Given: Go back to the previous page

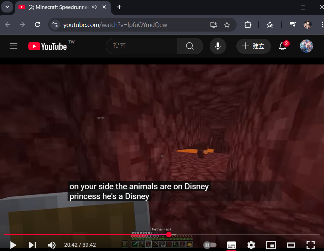Looking at the screenshot, I should (x=8, y=25).
